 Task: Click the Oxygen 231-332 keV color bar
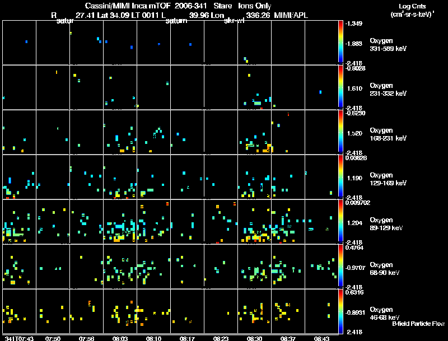[340, 87]
